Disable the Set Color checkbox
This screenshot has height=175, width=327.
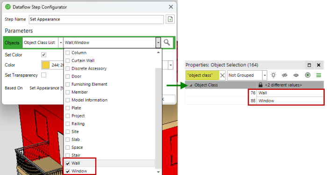point(43,55)
